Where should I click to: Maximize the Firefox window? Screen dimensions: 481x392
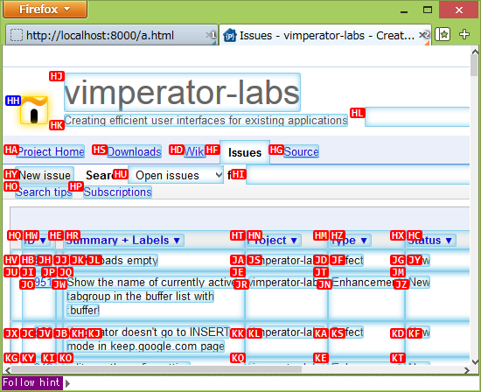pyautogui.click(x=428, y=10)
